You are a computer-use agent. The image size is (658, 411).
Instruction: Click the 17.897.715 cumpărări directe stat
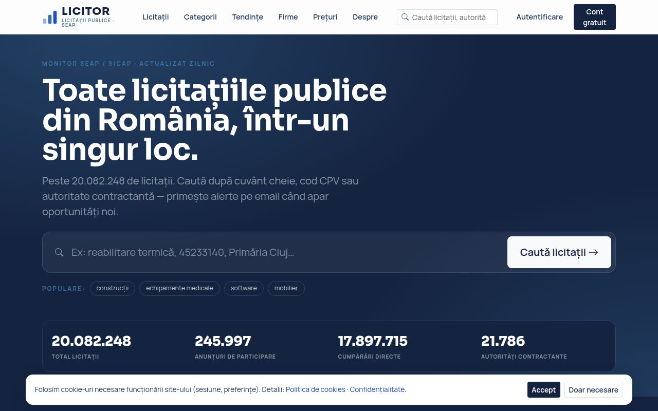pos(373,347)
